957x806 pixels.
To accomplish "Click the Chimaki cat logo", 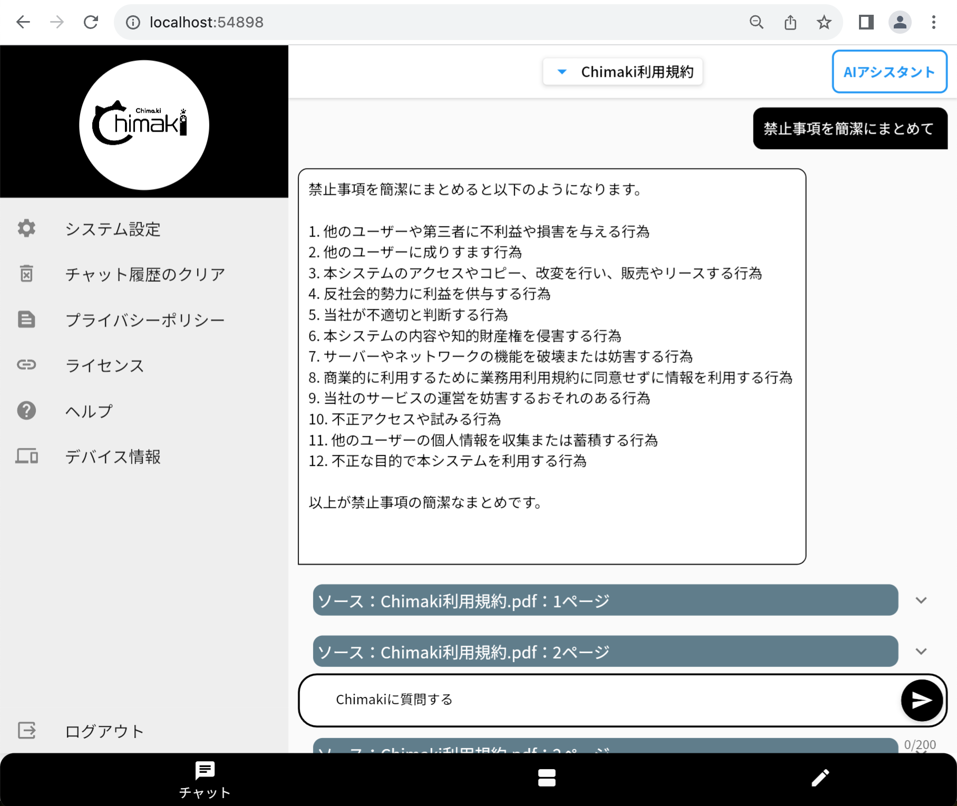I will point(144,125).
